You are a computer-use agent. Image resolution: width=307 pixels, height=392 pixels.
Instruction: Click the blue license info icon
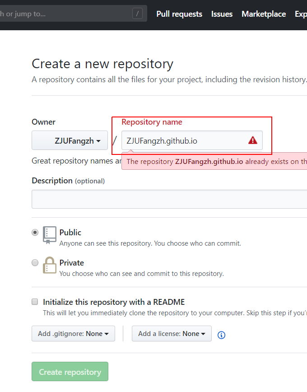tap(221, 335)
